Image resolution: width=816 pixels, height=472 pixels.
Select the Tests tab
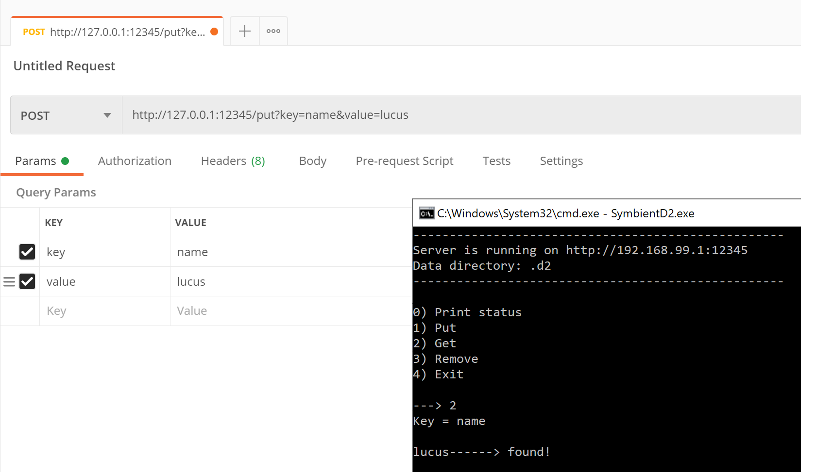click(x=496, y=161)
